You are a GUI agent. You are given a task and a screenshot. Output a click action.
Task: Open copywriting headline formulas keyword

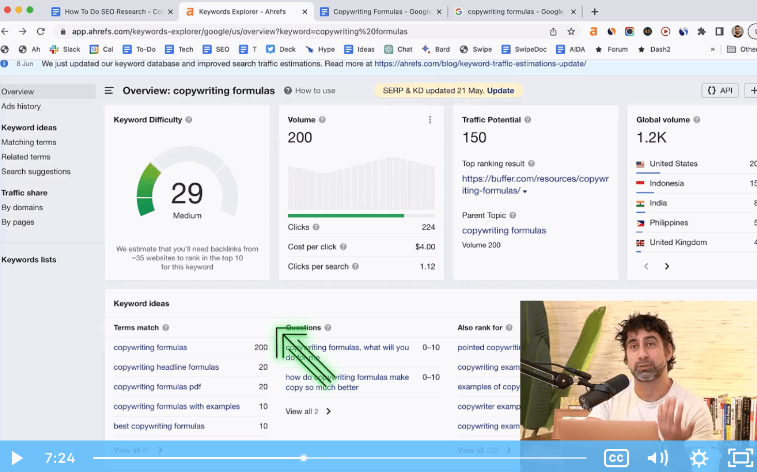coord(166,367)
